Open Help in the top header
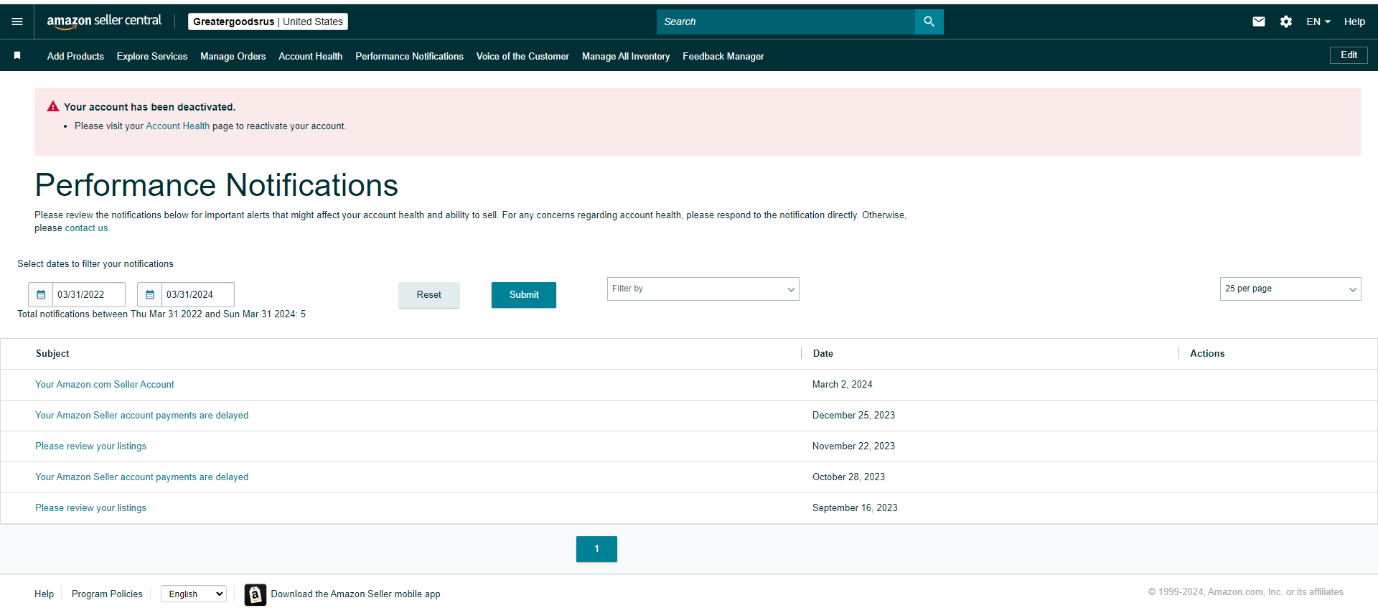1378x613 pixels. pyautogui.click(x=1354, y=22)
